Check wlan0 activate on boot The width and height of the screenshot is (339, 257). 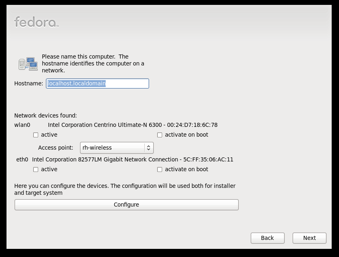pyautogui.click(x=160, y=135)
